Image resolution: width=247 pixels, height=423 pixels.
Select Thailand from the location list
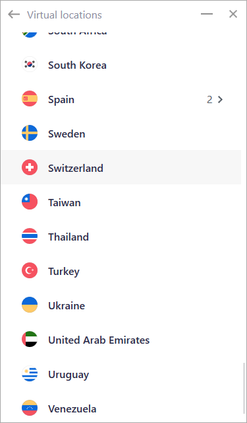[121, 236]
